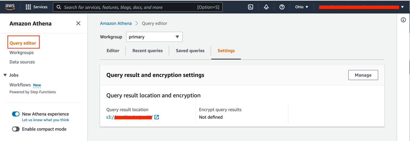The width and height of the screenshot is (410, 141).
Task: Open the account menu dropdown arrow
Action: [402, 7]
